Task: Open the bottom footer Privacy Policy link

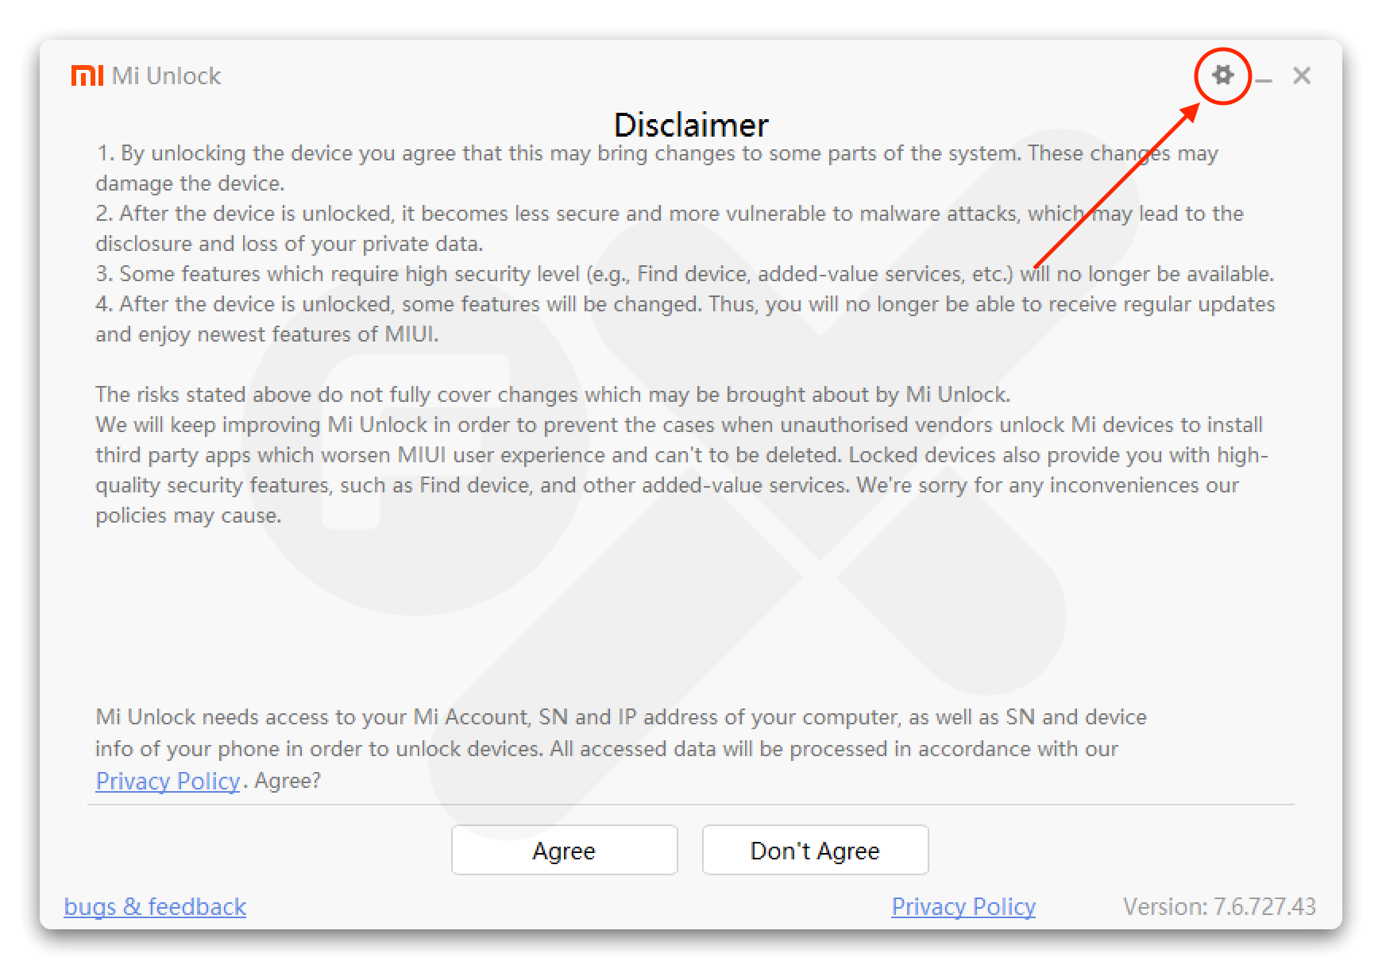Action: 963,906
